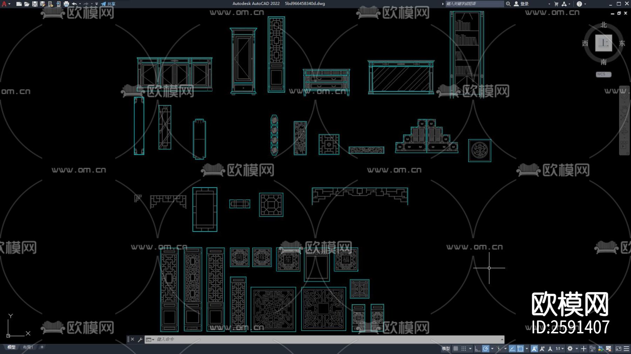Open command line customize wrench
This screenshot has width=631, height=354.
pyautogui.click(x=140, y=339)
